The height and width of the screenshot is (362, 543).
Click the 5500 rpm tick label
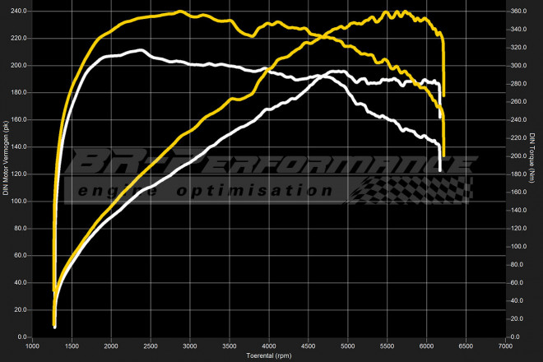388,346
